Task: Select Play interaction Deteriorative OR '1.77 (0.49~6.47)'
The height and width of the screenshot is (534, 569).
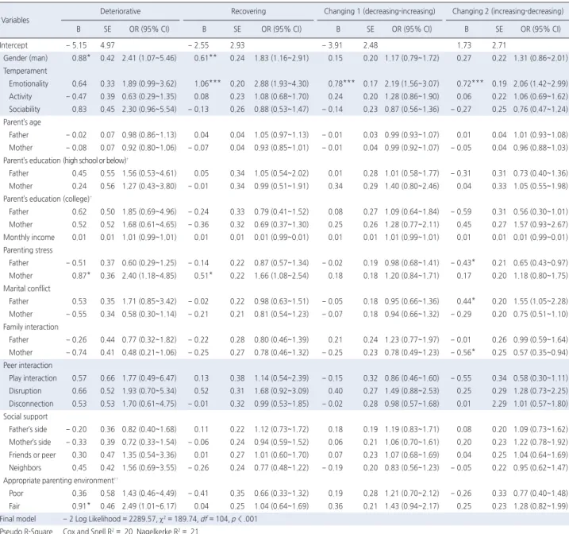Action: (149, 378)
